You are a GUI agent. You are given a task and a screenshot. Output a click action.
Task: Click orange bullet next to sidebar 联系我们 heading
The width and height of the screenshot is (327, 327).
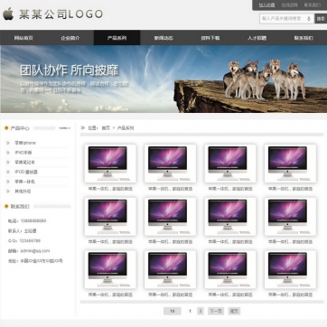(6, 206)
